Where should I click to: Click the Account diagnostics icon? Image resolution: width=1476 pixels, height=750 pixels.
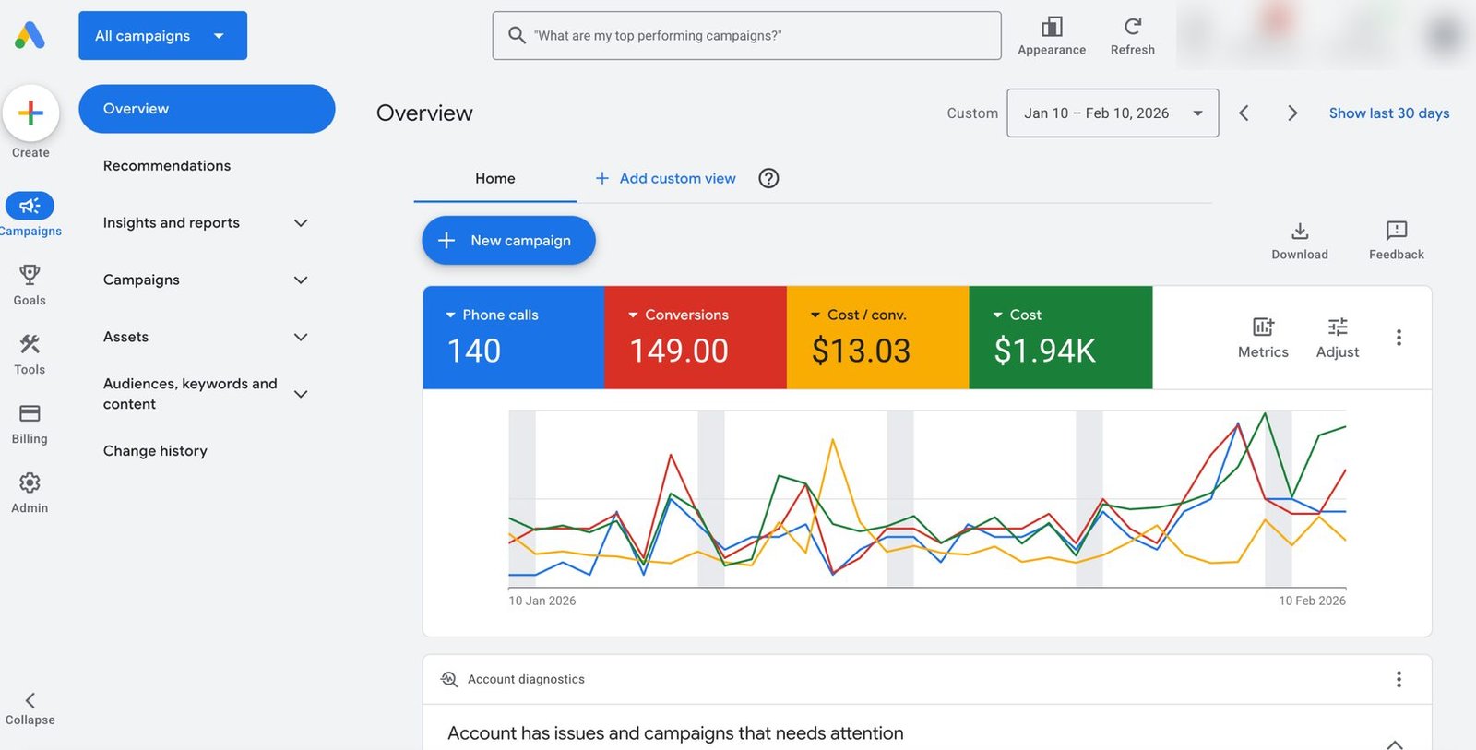tap(449, 679)
